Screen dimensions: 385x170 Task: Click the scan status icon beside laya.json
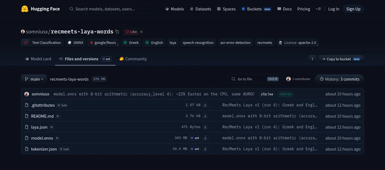coord(52,127)
